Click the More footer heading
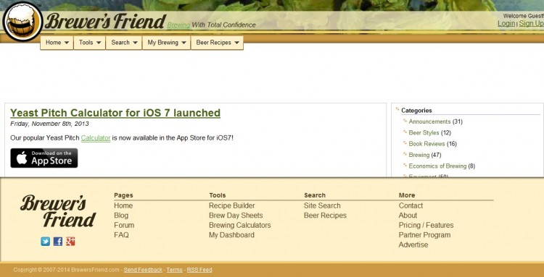 pyautogui.click(x=407, y=195)
